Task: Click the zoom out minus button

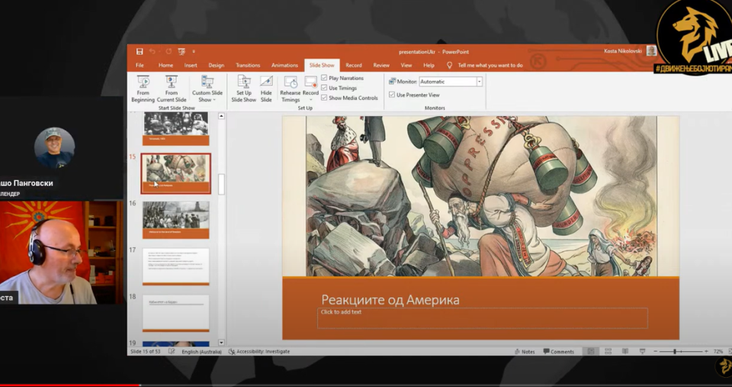Action: tap(656, 351)
